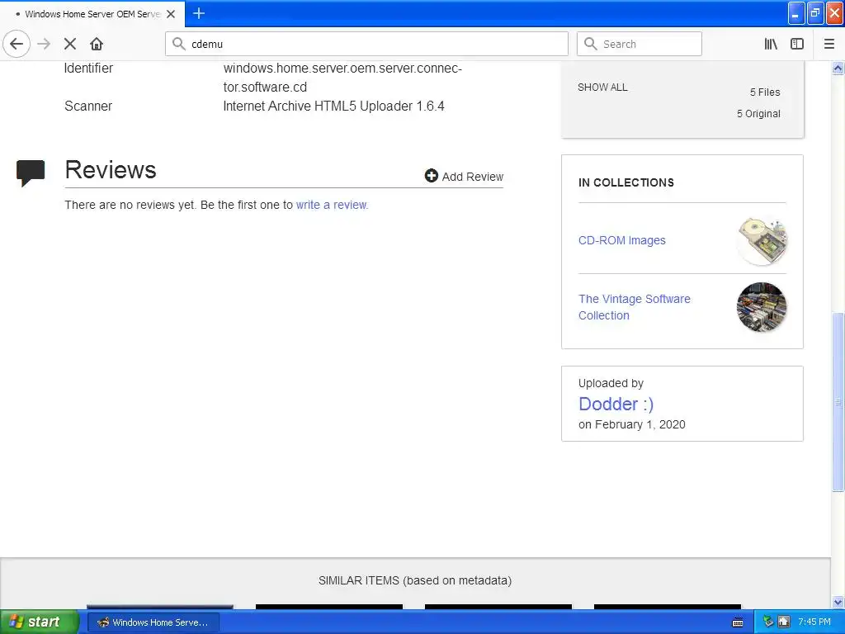Open uploader Dodder :) profile link
845x634 pixels.
point(616,404)
